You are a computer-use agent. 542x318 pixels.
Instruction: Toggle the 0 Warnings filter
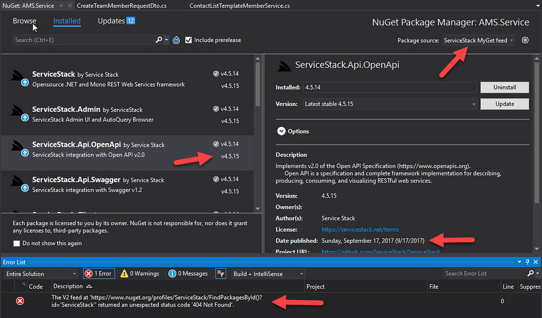140,274
